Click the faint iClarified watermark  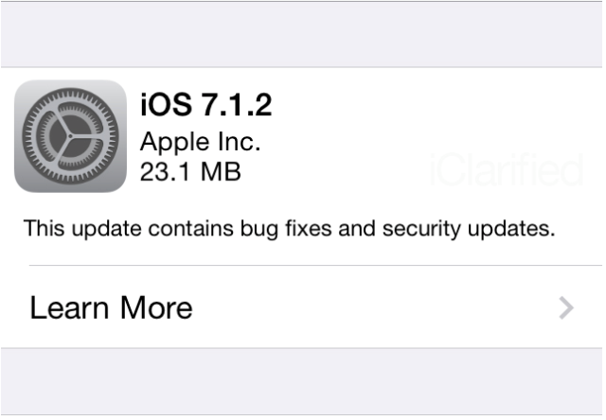click(507, 170)
